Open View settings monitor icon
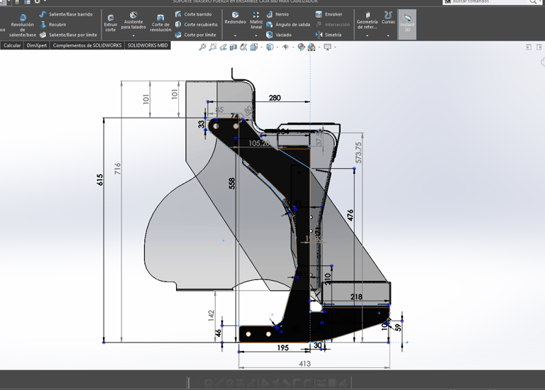This screenshot has width=545, height=390. [x=327, y=48]
